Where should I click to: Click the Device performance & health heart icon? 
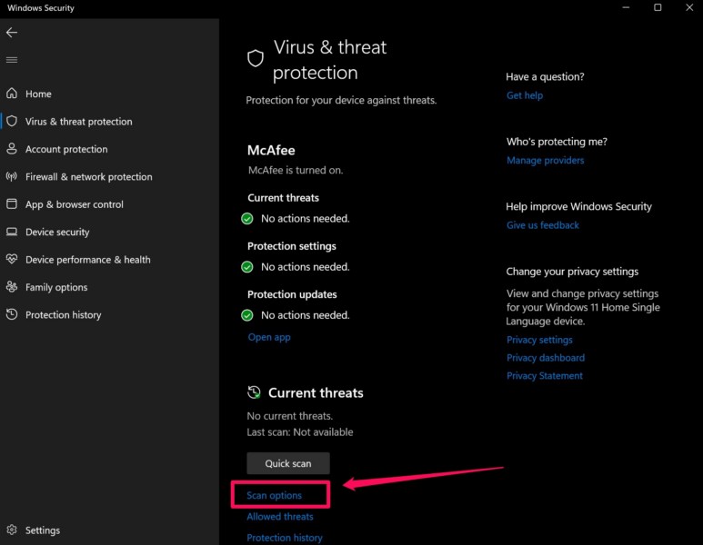12,260
